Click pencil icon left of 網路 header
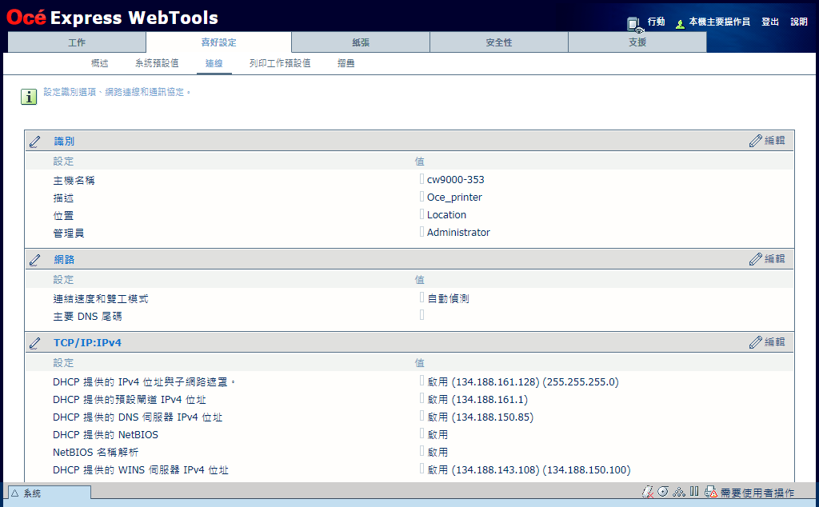 (35, 260)
